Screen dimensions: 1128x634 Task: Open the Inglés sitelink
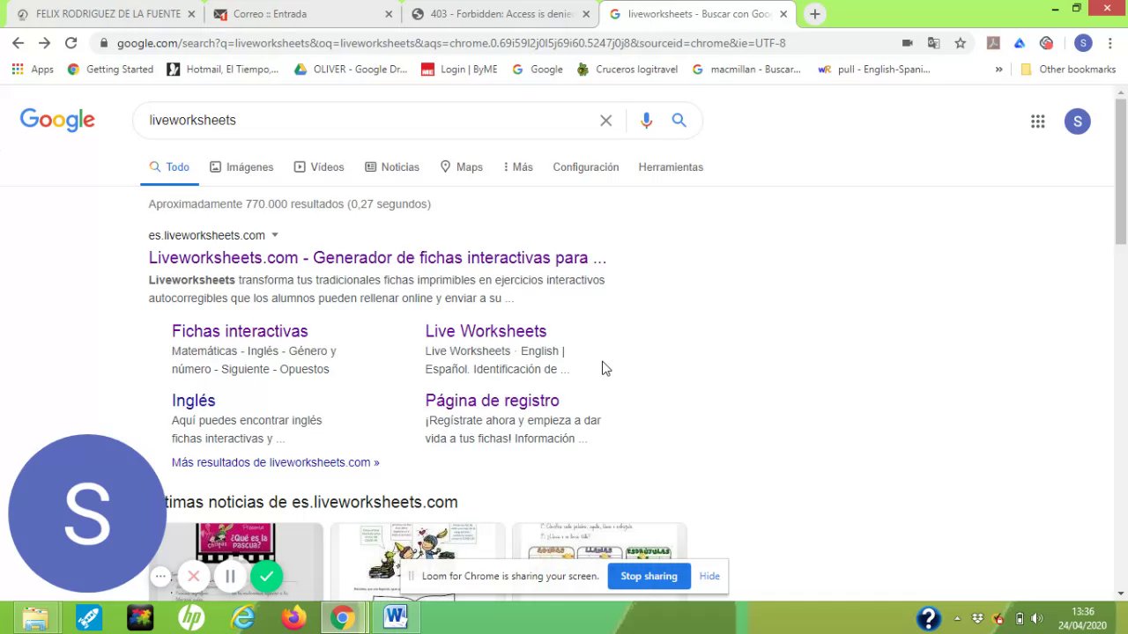pyautogui.click(x=194, y=401)
